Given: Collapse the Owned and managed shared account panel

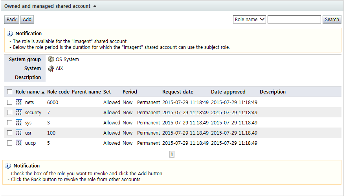Looking at the screenshot, I should pyautogui.click(x=95, y=6).
